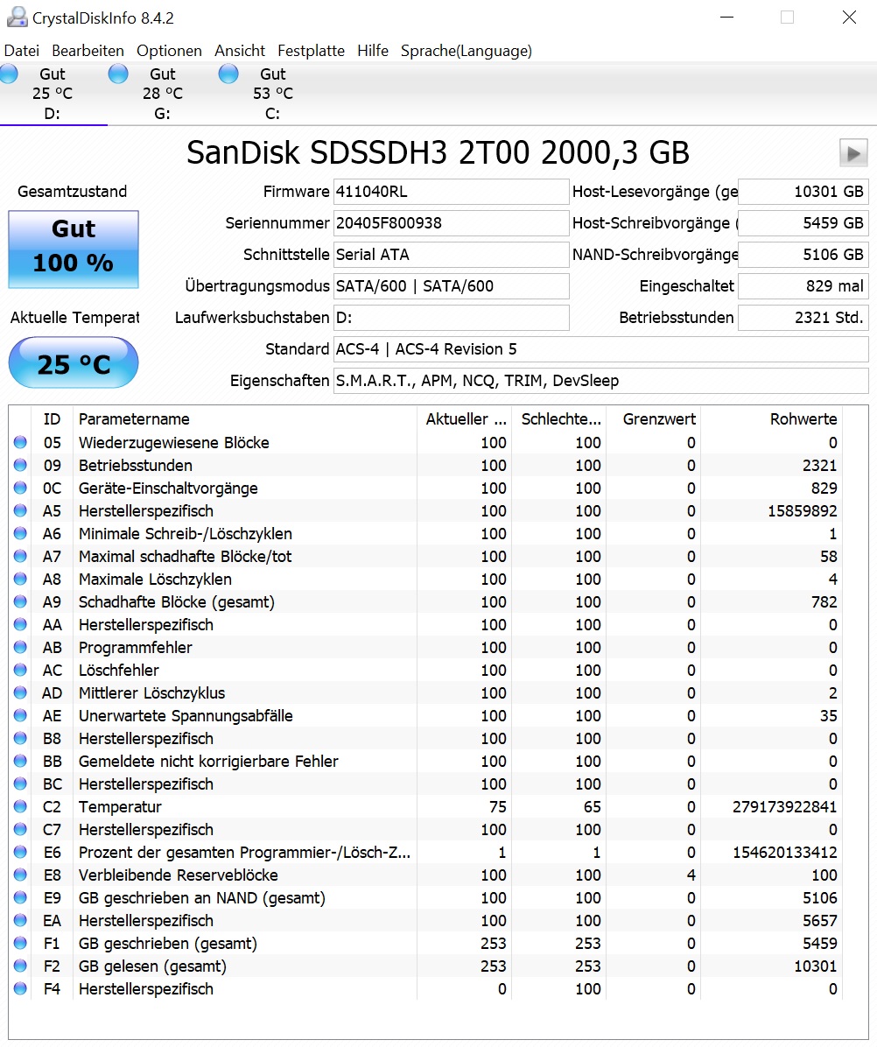Click the Host-Schreibvorgänge value 5459 GB
Viewport: 877px width, 1047px height.
pyautogui.click(x=803, y=223)
